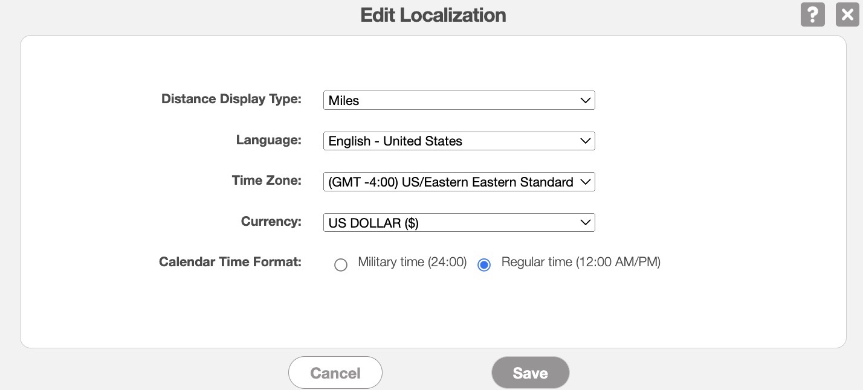
Task: Select the Military time radio button
Action: point(341,265)
